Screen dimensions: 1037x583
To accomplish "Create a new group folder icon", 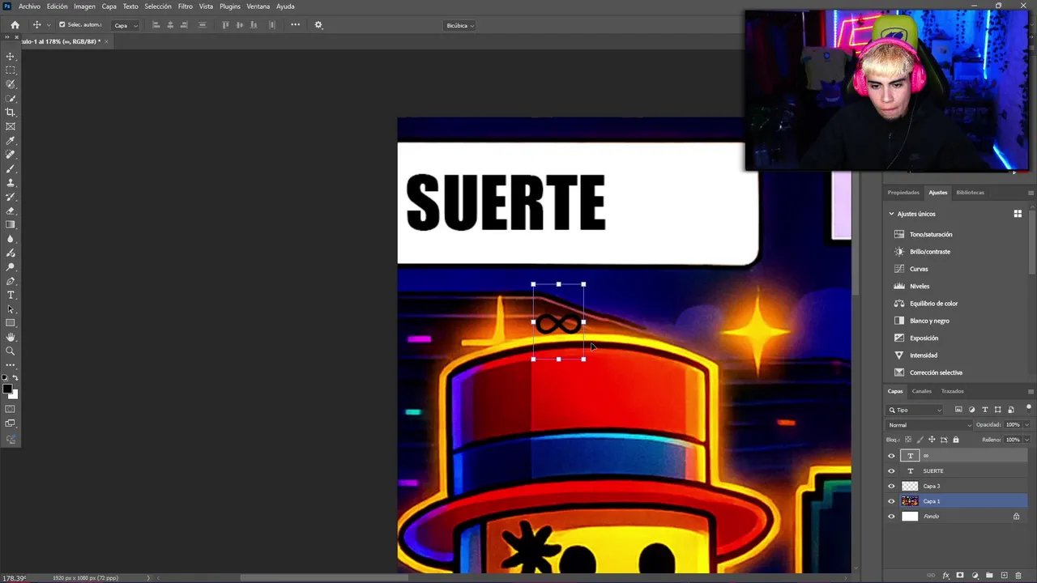I will [x=989, y=576].
